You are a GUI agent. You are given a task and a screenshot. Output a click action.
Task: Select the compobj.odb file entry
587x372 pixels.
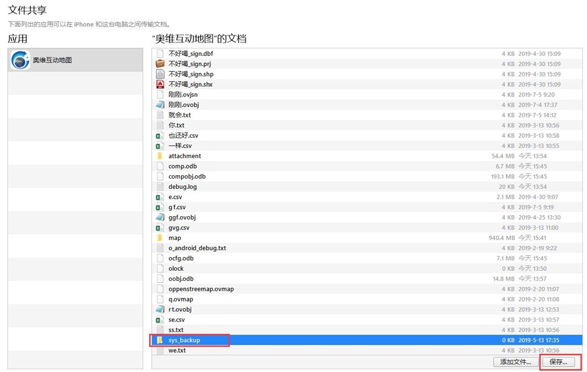tap(187, 176)
